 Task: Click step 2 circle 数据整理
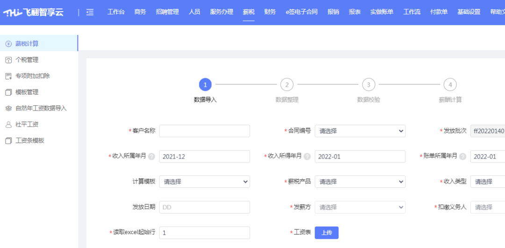coord(287,85)
